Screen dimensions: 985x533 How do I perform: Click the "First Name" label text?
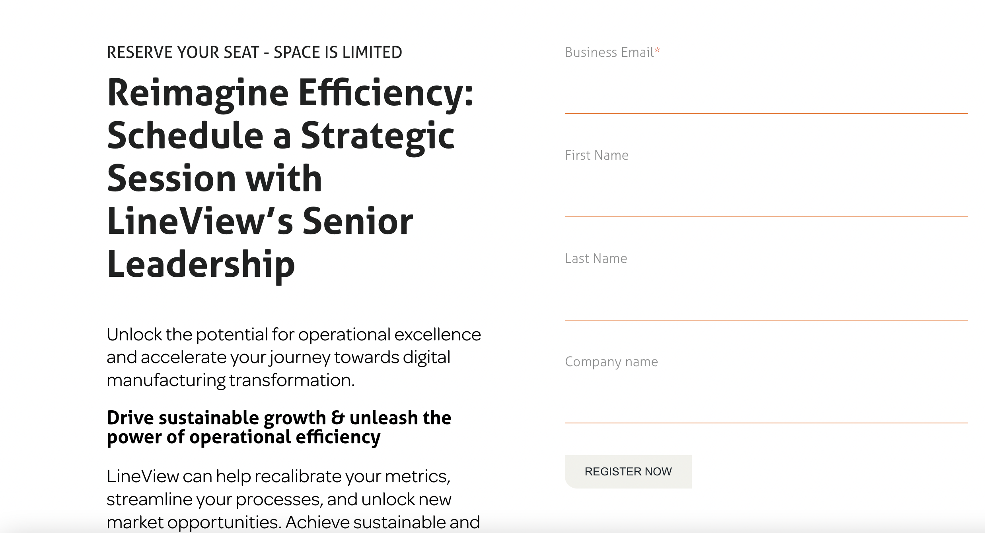[596, 155]
